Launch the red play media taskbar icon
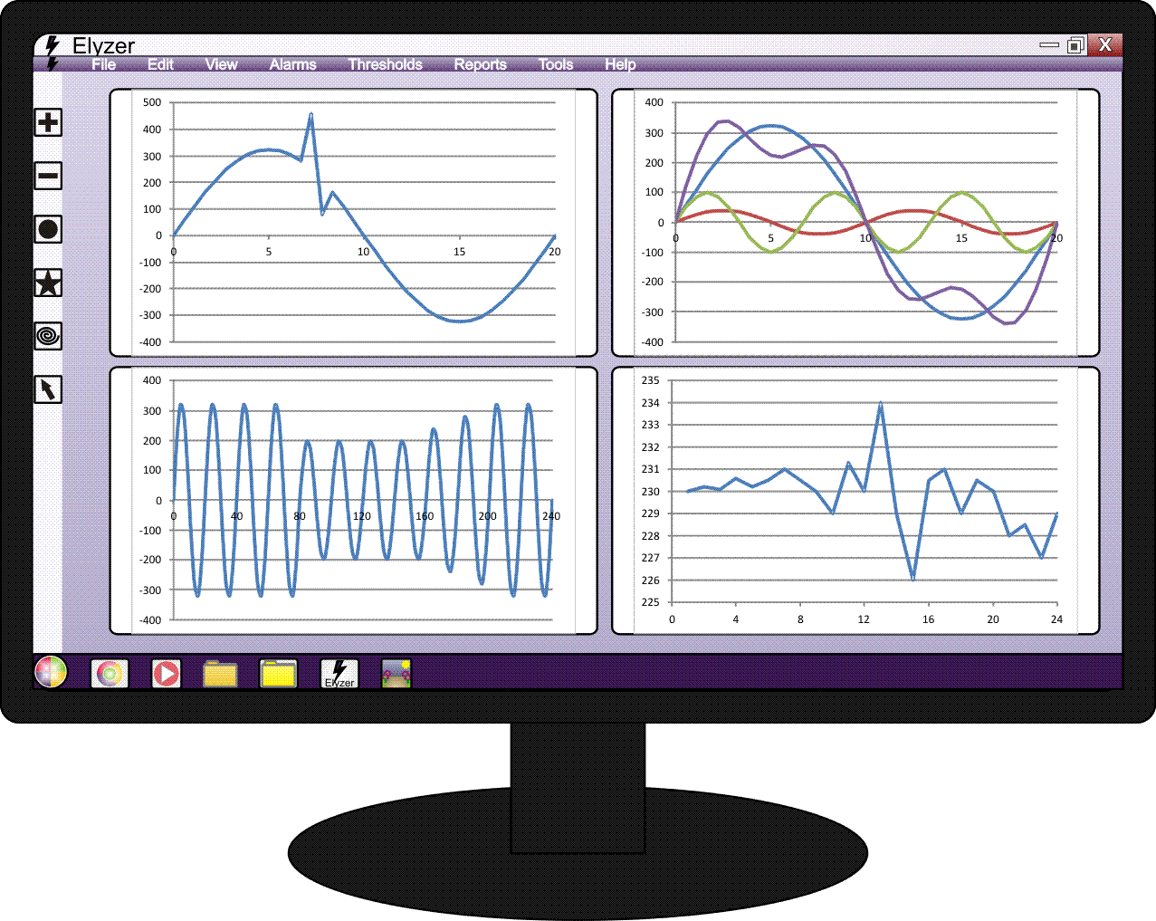 166,674
